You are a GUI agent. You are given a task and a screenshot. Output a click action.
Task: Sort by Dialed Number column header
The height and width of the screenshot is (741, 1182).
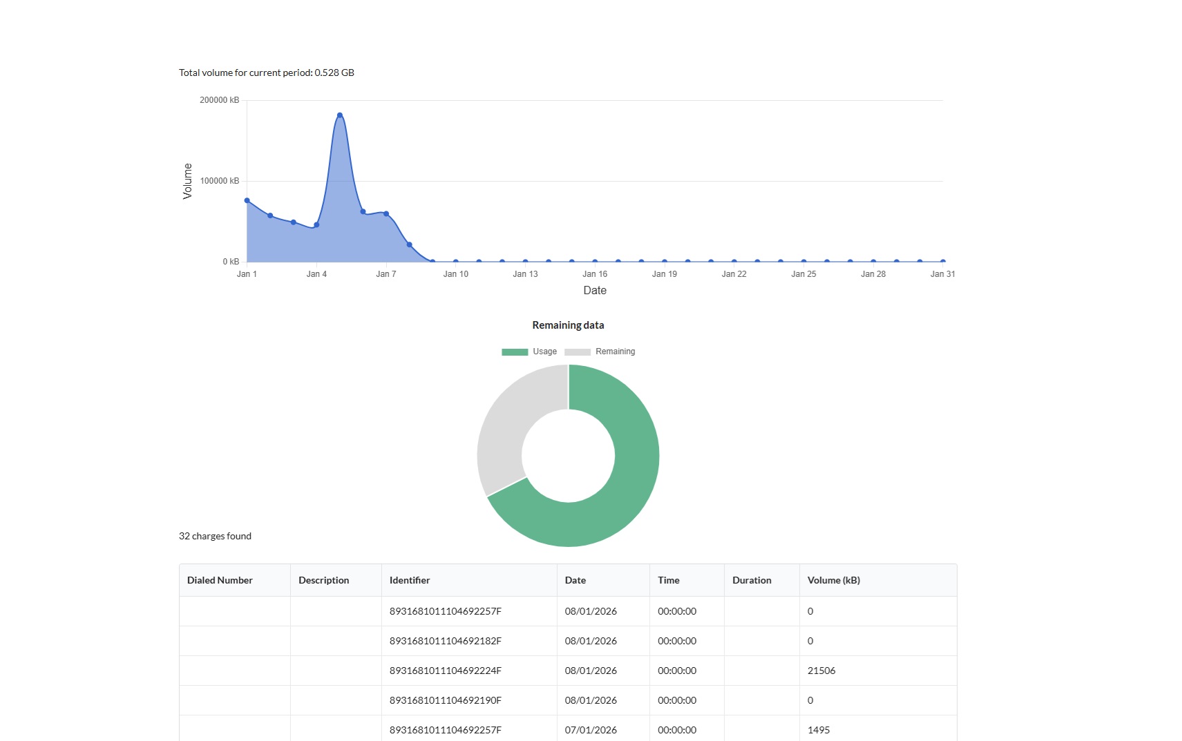tap(220, 580)
